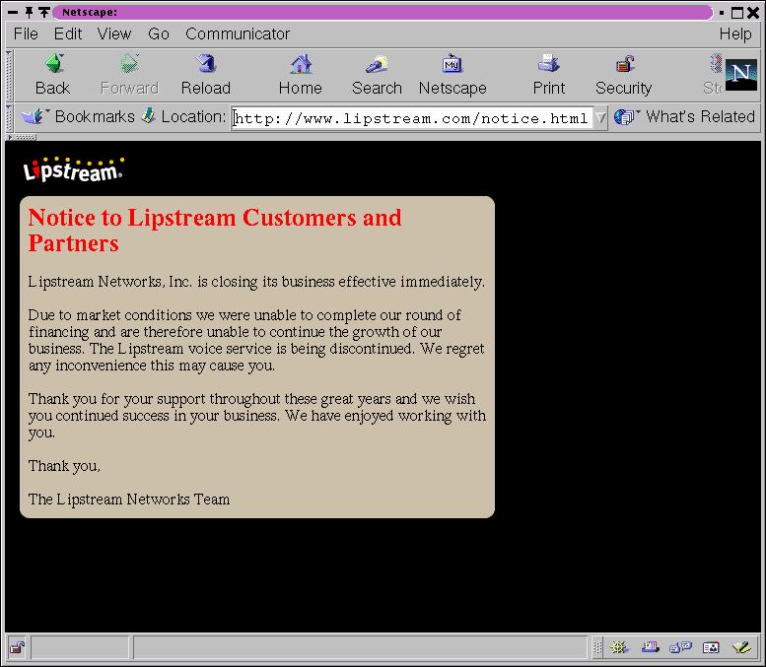Maximize the Netscape window
This screenshot has width=766, height=667.
click(736, 13)
